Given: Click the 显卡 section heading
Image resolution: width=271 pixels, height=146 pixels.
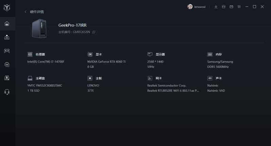Looking at the screenshot, I should tap(99, 54).
